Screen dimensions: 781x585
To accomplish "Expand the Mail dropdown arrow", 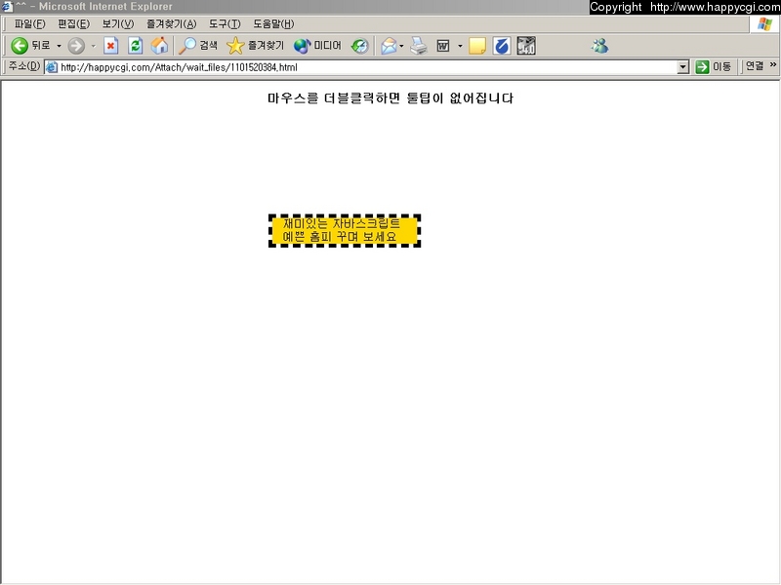I will coord(401,46).
